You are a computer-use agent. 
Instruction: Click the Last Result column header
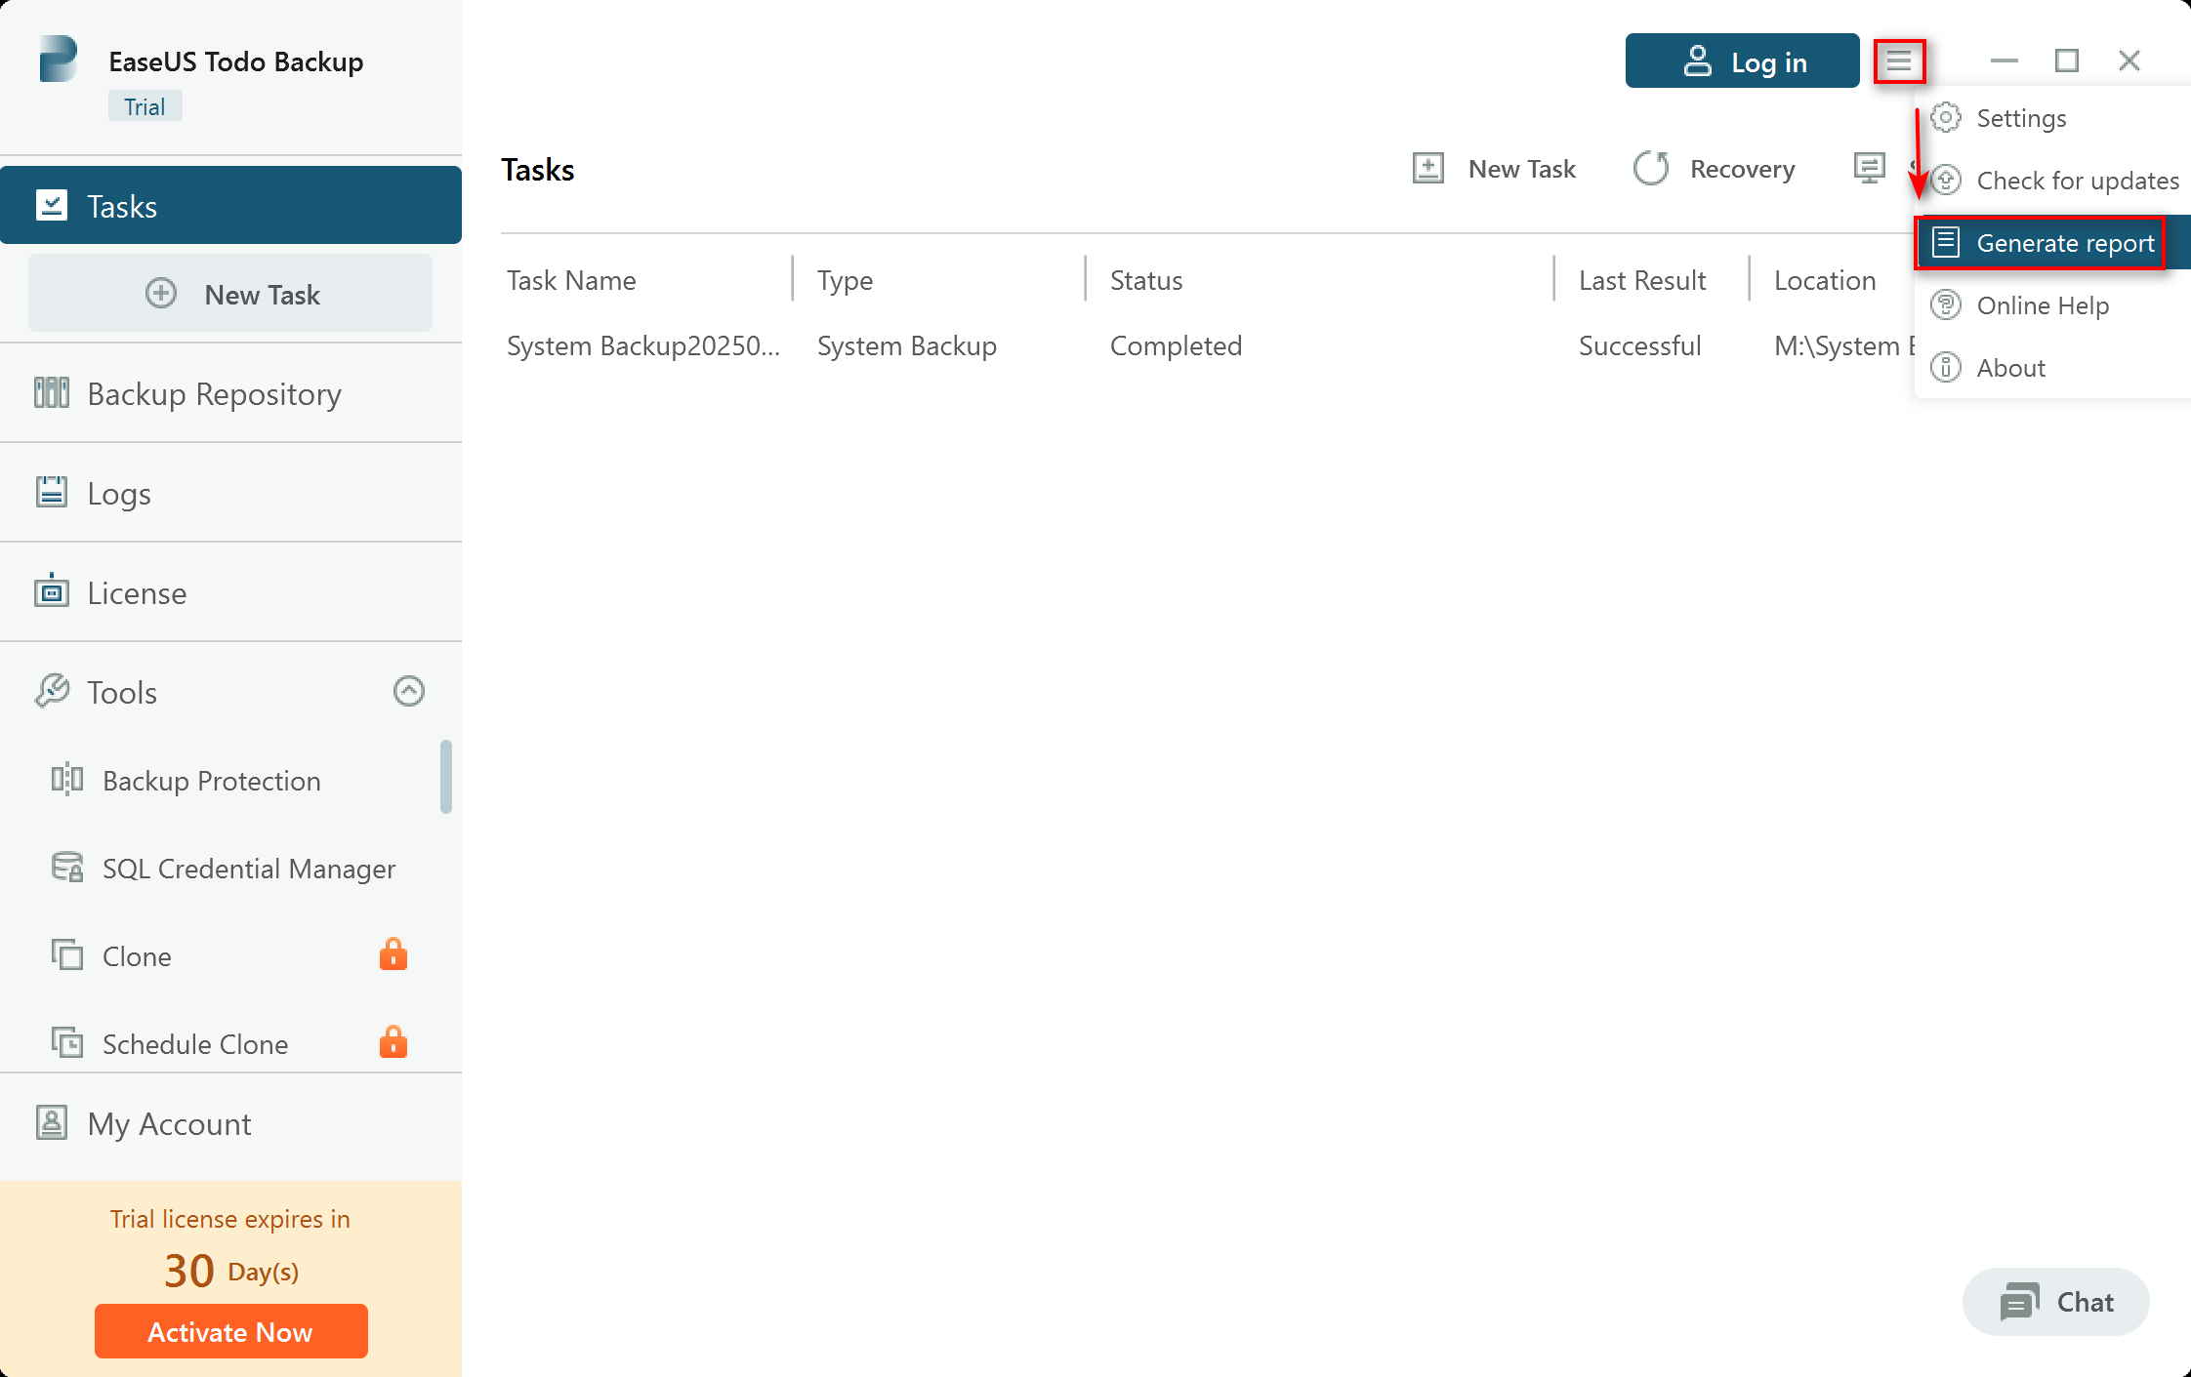[1642, 280]
